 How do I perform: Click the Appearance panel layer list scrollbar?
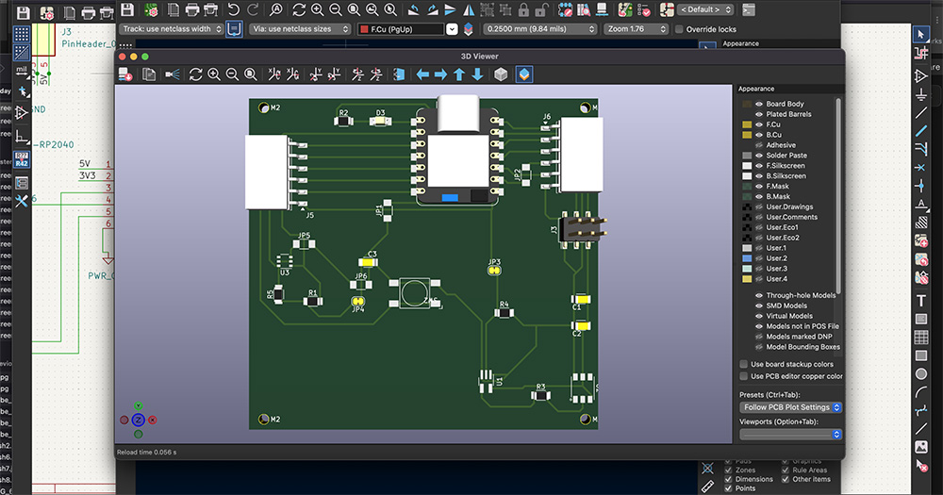pyautogui.click(x=838, y=195)
